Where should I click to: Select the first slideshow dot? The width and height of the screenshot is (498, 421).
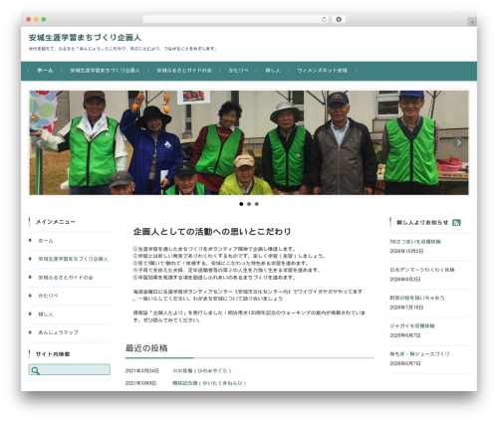pyautogui.click(x=241, y=204)
